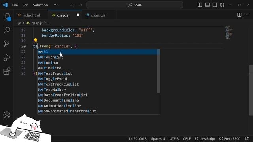This screenshot has width=253, height=142.
Task: Click the ".circle" string on line 20
Action: 60,47
